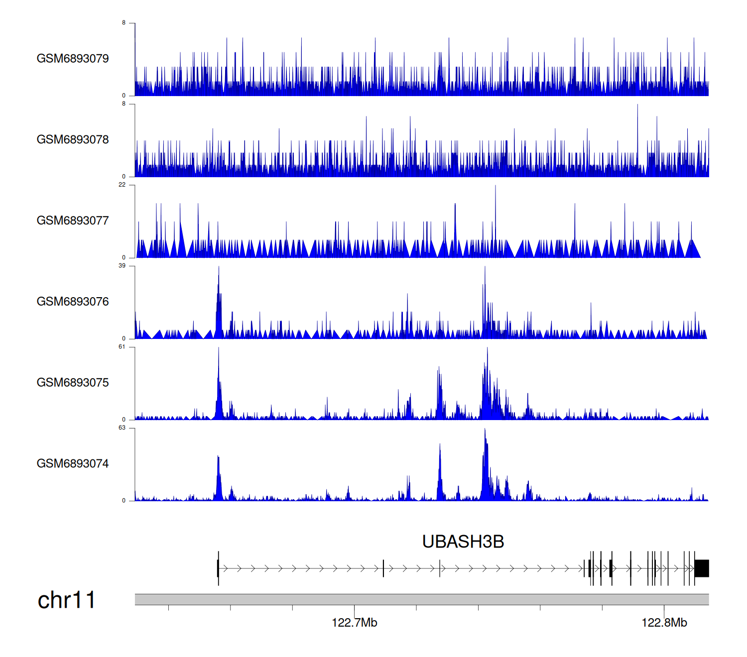Click the first exon of UBASH3B
Image resolution: width=747 pixels, height=657 pixels.
coord(218,568)
